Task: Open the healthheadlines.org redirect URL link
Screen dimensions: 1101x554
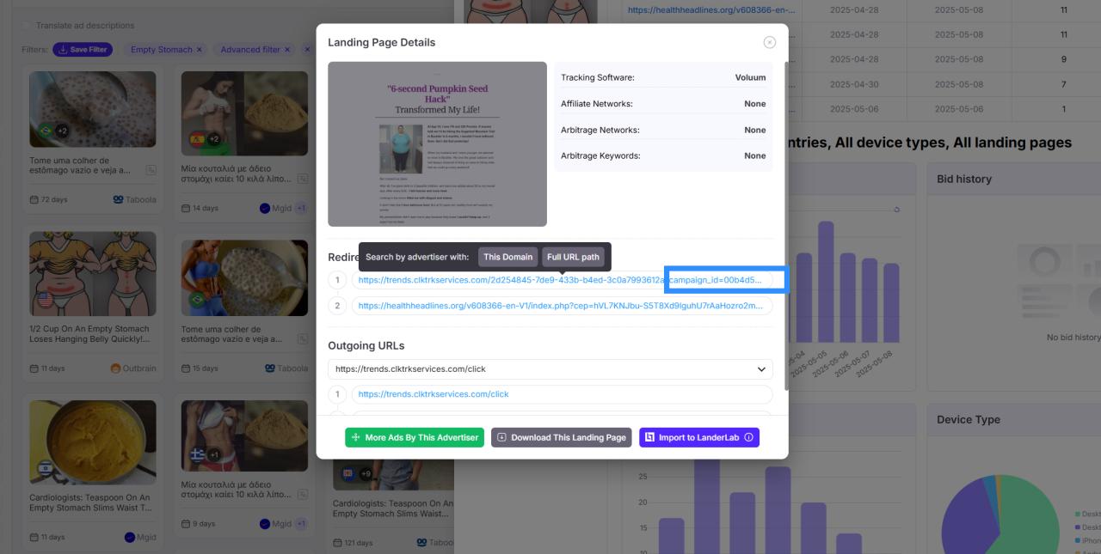Action: 560,306
